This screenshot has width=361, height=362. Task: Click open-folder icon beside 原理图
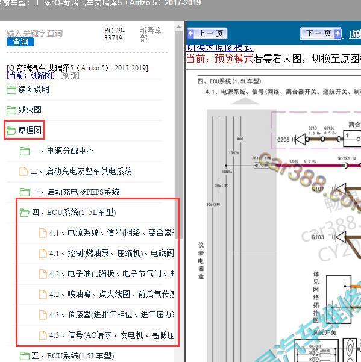(11, 131)
